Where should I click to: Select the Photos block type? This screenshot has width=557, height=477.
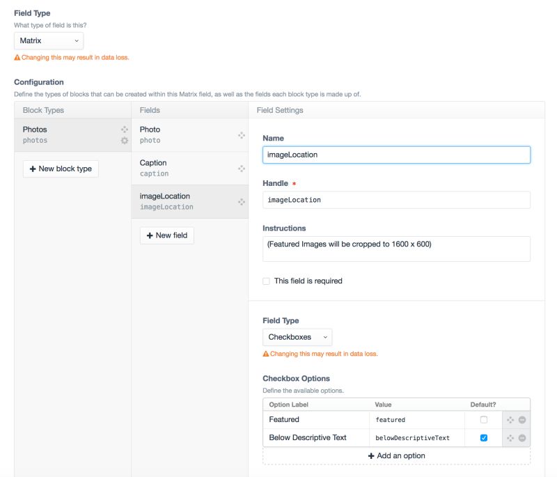pos(73,135)
